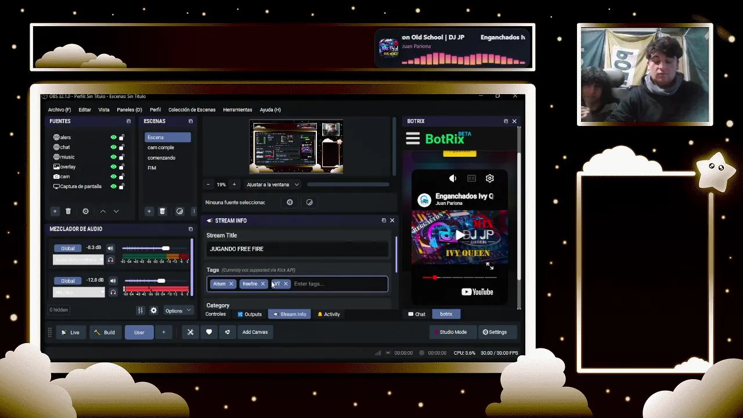Hide the miusic source
The height and width of the screenshot is (418, 743).
(x=113, y=157)
